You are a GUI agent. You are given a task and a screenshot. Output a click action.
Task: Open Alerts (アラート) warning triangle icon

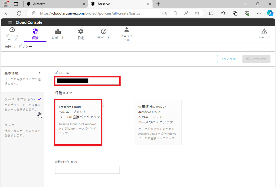pos(264,31)
